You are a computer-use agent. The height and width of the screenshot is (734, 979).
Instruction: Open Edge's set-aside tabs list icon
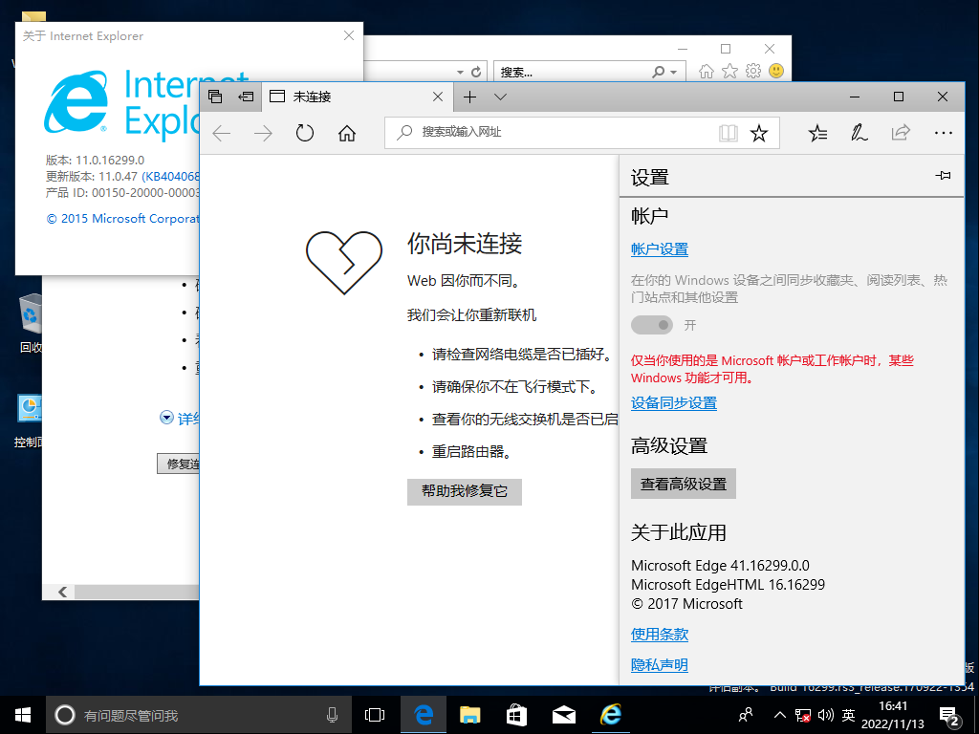click(x=215, y=97)
